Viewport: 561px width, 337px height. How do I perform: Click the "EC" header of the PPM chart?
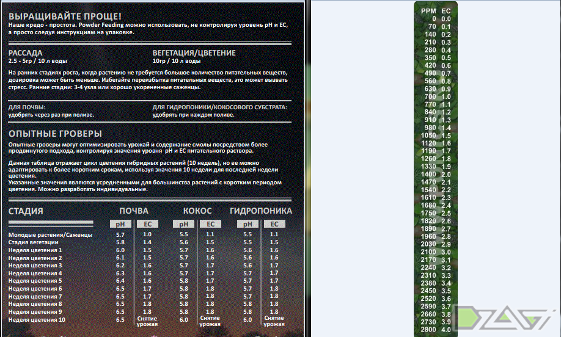[x=446, y=12]
